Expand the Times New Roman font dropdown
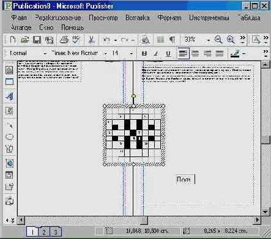This screenshot has height=239, width=271. click(x=105, y=54)
